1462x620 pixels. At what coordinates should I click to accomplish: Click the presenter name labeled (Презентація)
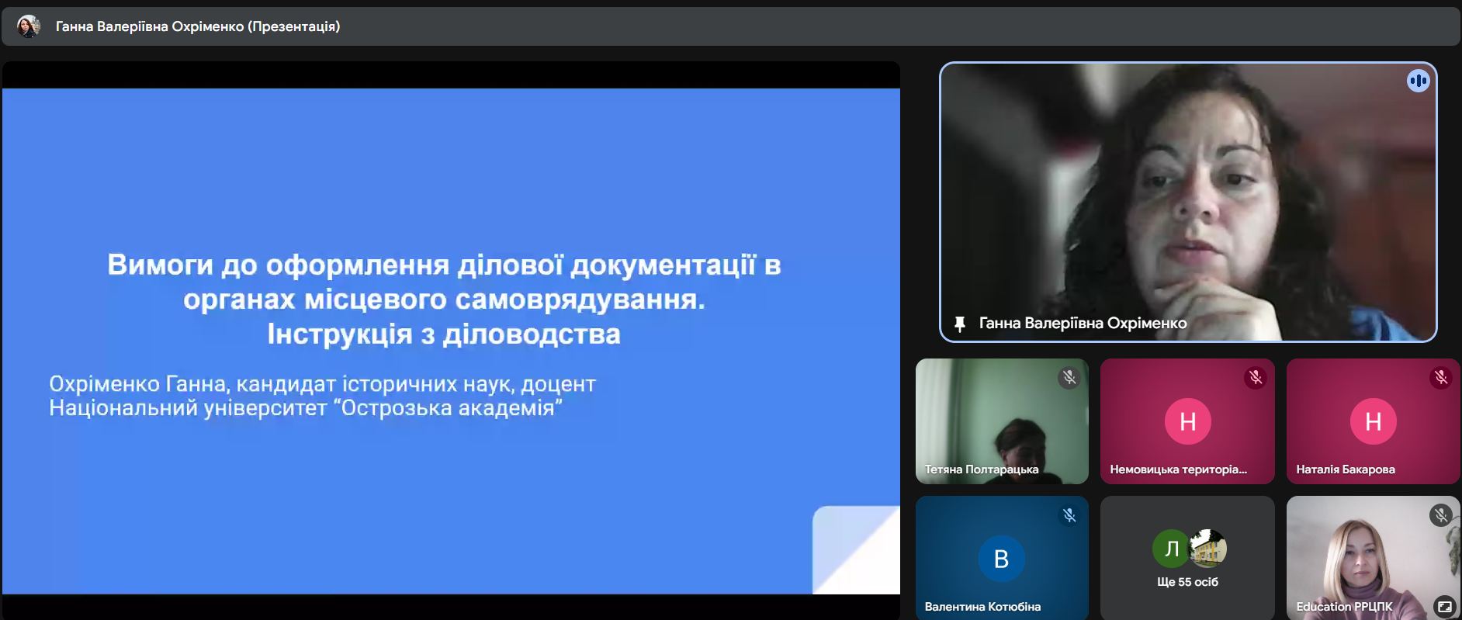click(x=198, y=26)
